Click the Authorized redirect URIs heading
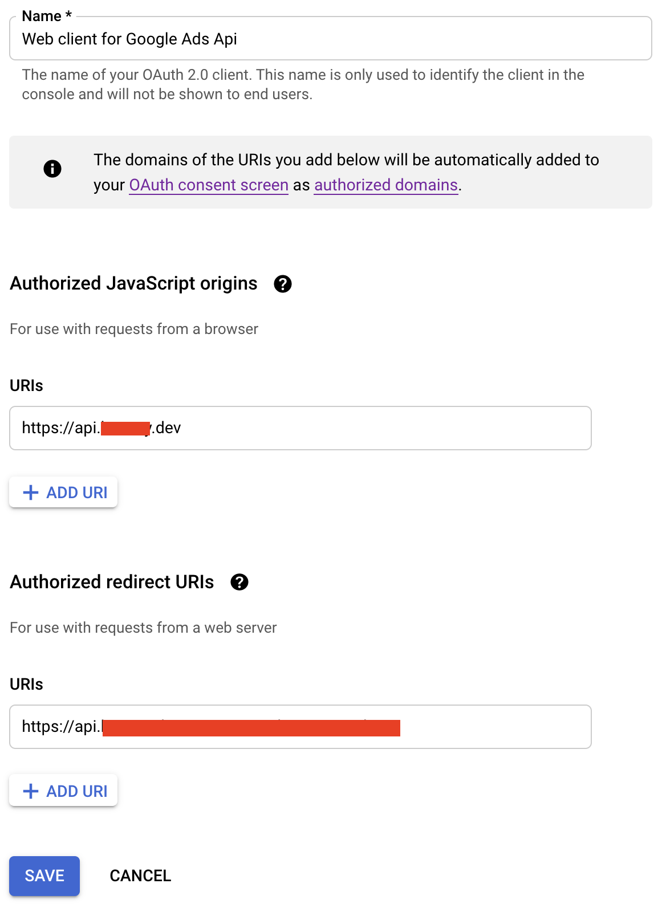The height and width of the screenshot is (912, 658). (x=112, y=582)
